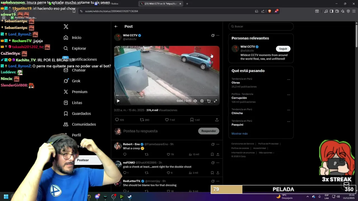This screenshot has height=201, width=358.
Task: Open more options on Wild CCTV post
Action: pos(218,35)
